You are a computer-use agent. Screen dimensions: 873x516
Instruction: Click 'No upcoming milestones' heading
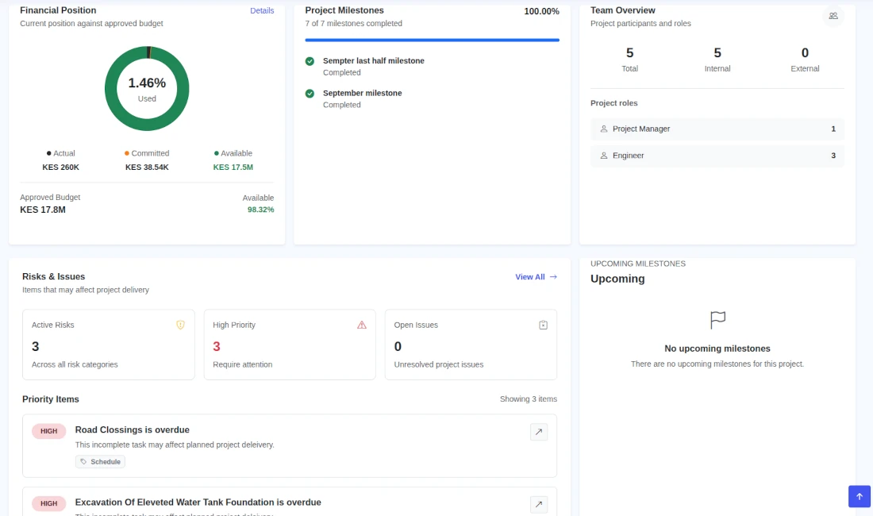coord(717,348)
